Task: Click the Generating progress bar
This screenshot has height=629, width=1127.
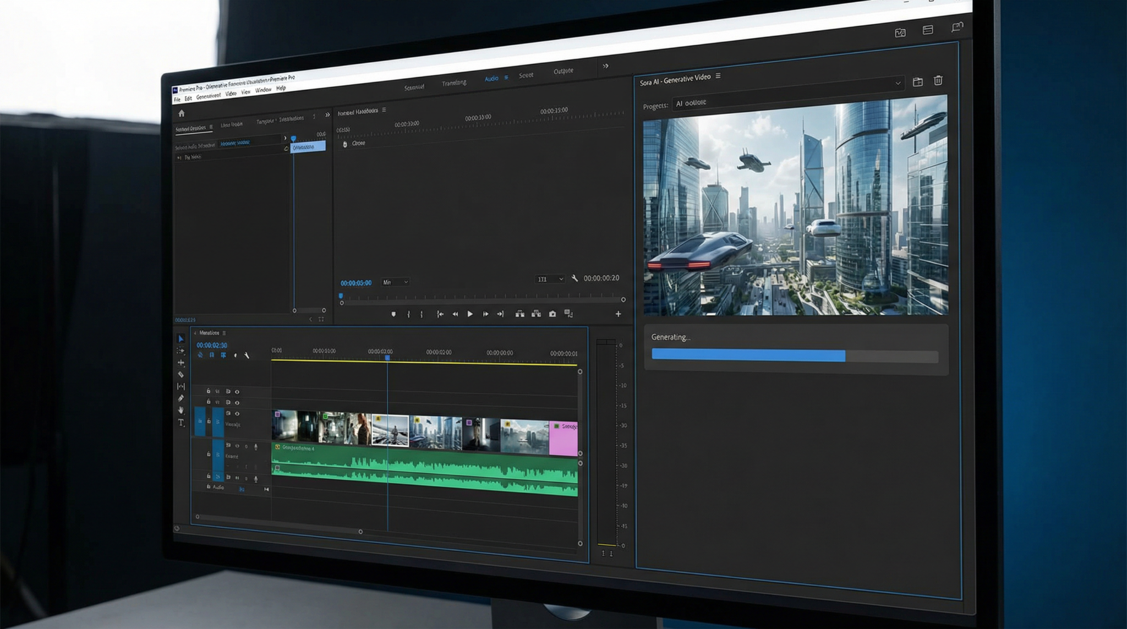Action: pos(794,356)
